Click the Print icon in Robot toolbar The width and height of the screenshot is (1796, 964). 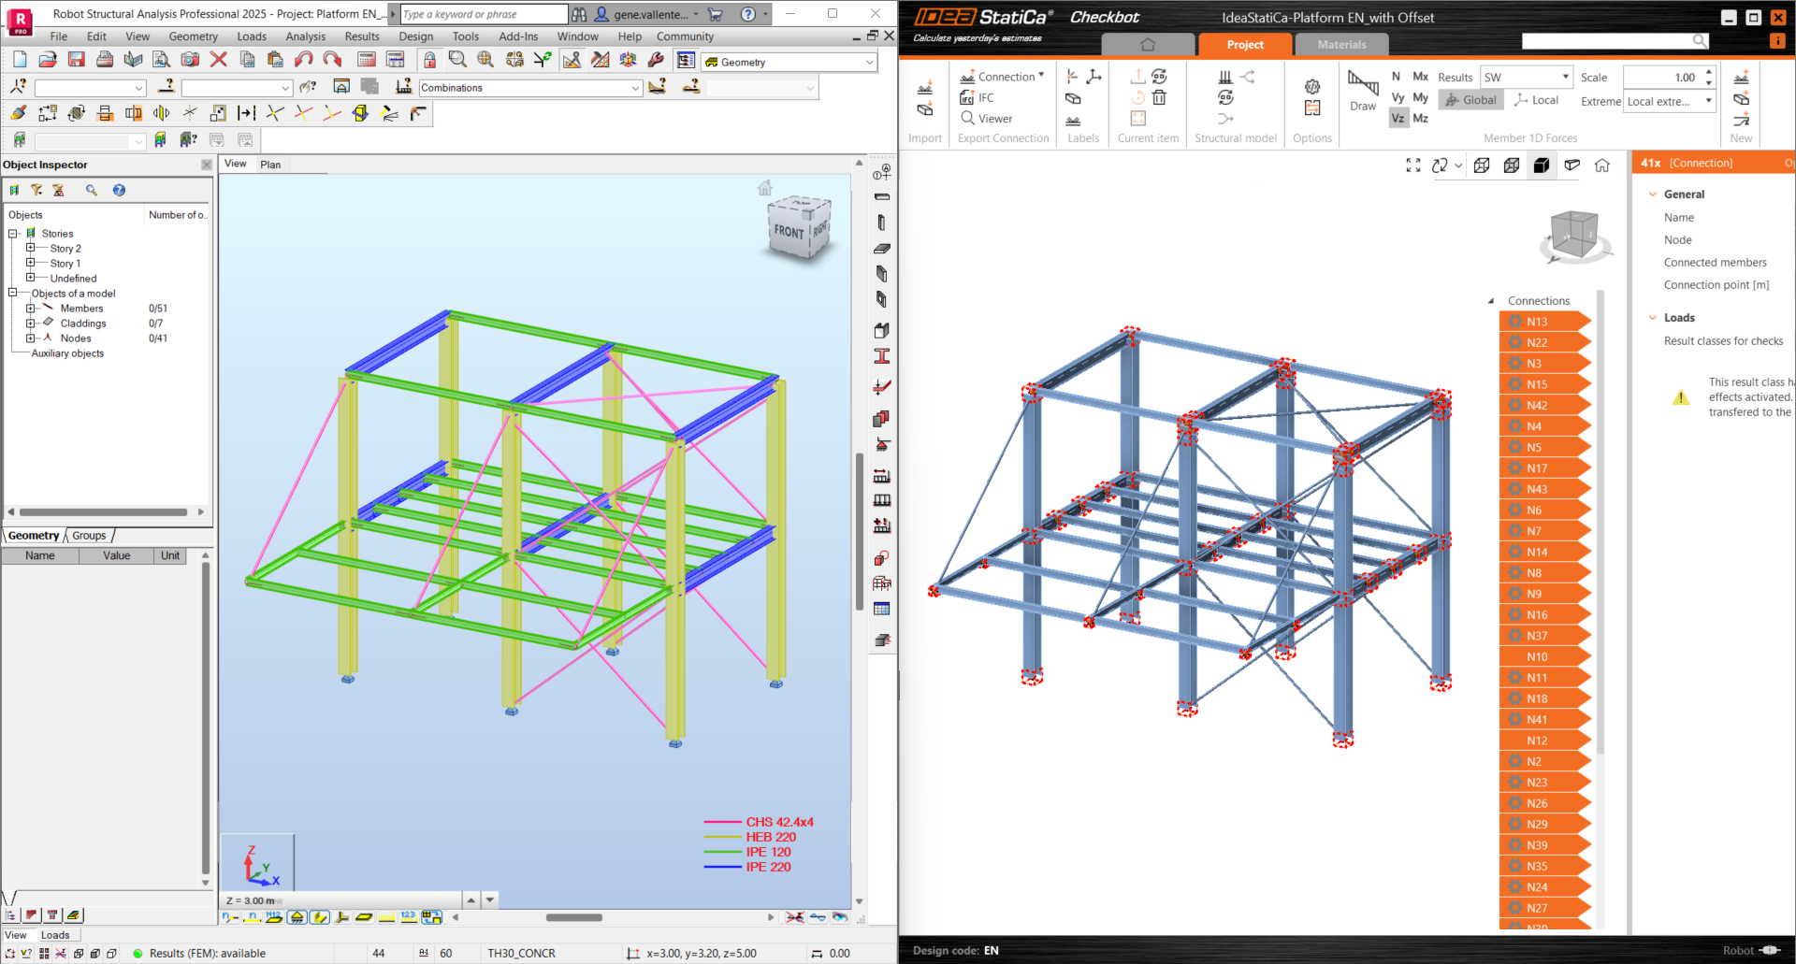105,60
